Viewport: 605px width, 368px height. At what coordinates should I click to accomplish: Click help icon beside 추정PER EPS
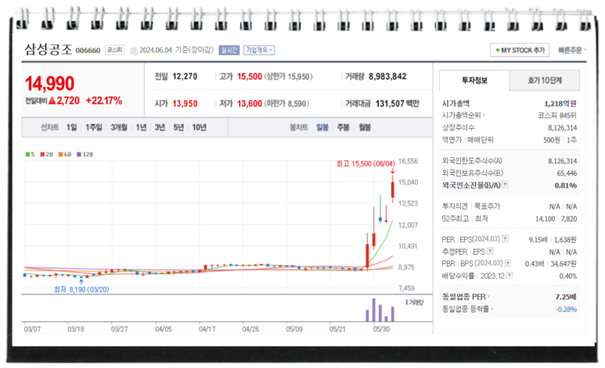484,252
